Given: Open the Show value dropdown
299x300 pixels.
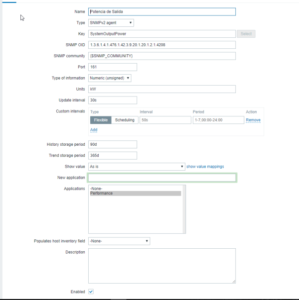Looking at the screenshot, I should tap(137, 166).
